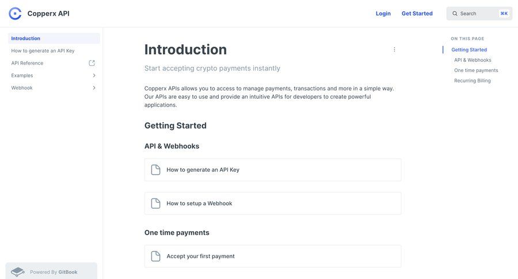Click the API Reference external link icon

click(92, 63)
